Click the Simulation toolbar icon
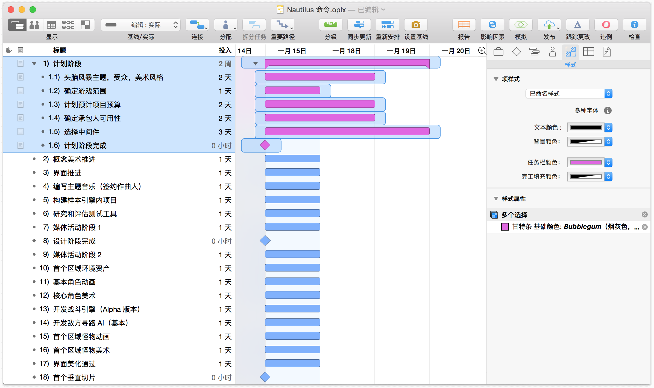Image resolution: width=654 pixels, height=388 pixels. coord(521,25)
